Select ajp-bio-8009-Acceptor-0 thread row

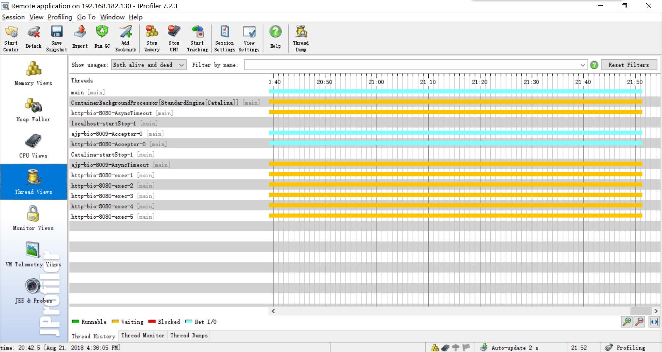click(364, 133)
